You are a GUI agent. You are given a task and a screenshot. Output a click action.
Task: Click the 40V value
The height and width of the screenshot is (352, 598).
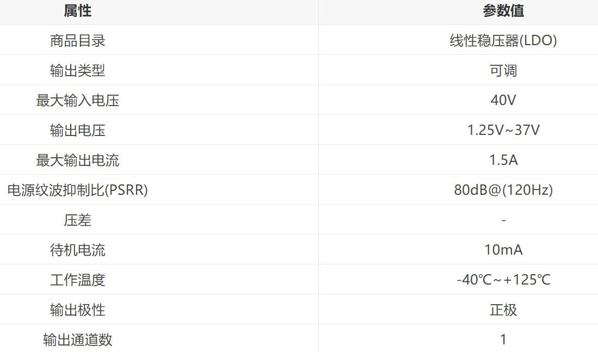[503, 100]
